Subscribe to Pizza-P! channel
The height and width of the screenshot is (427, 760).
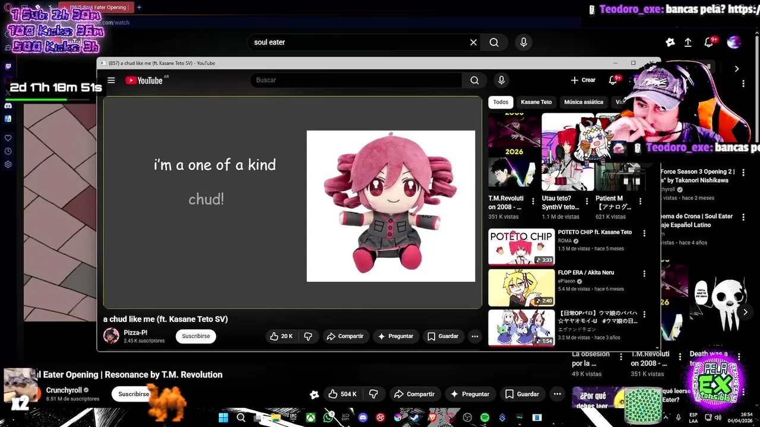196,336
